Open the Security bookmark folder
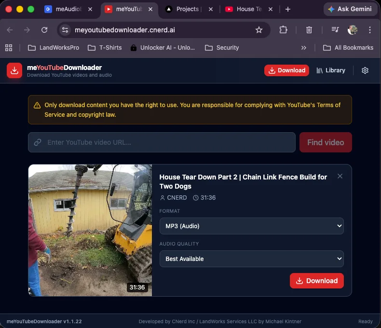This screenshot has width=381, height=328. coord(222,48)
